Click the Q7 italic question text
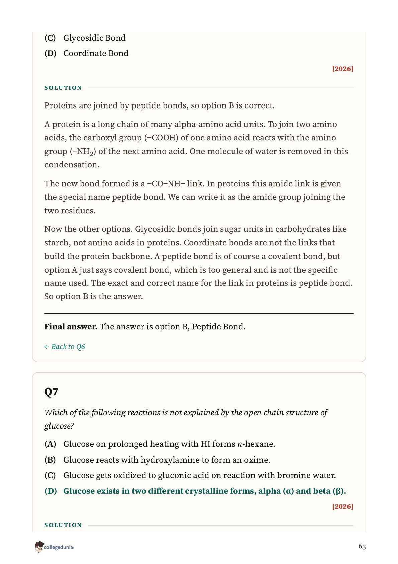The height and width of the screenshot is (564, 398). (x=186, y=419)
